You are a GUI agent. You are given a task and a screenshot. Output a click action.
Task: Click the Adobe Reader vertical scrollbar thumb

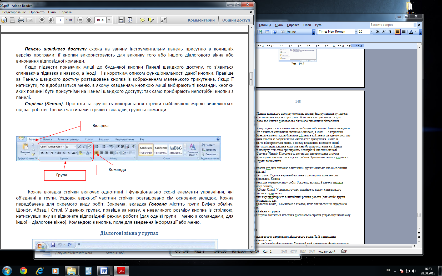[x=251, y=79]
